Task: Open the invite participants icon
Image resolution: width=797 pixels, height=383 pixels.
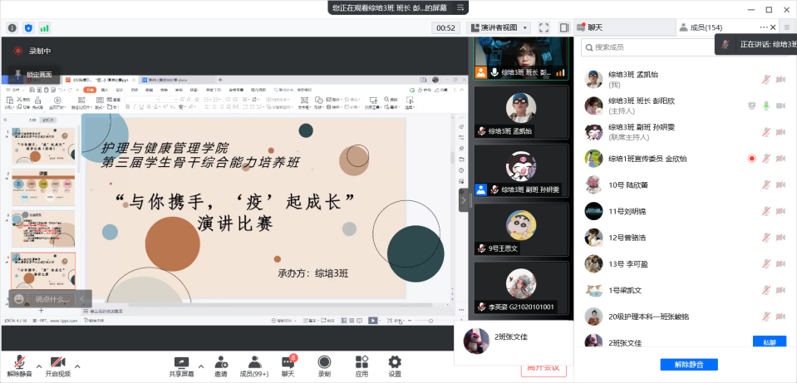Action: pos(221,362)
